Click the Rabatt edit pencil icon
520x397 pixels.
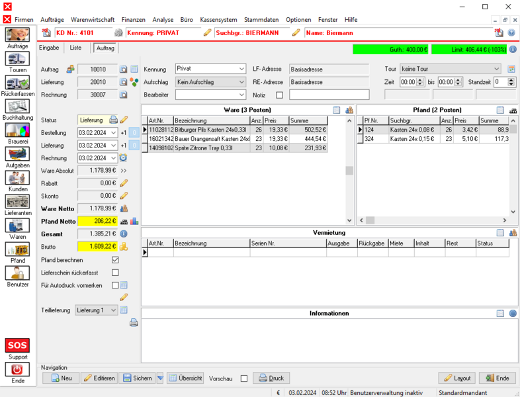[124, 183]
